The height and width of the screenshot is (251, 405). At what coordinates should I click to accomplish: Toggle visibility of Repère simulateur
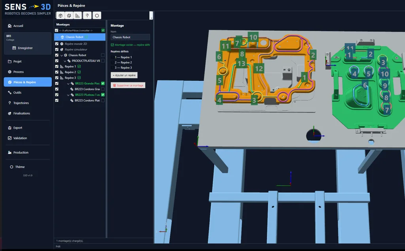(x=57, y=49)
